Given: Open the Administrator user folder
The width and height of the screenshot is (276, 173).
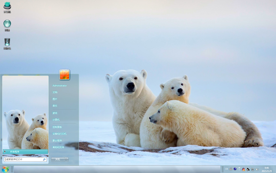Looking at the screenshot, I should [59, 86].
